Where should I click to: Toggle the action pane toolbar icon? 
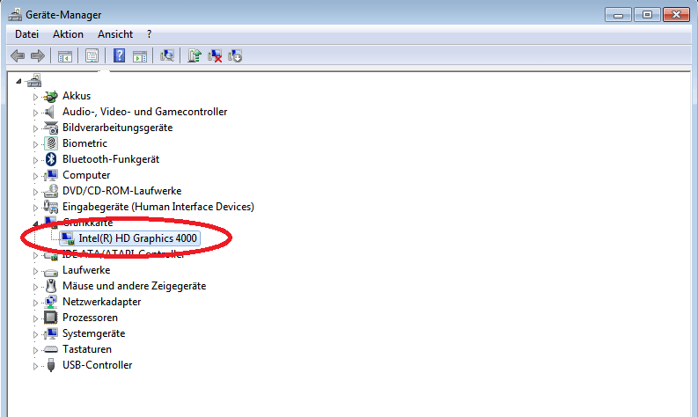pyautogui.click(x=140, y=56)
